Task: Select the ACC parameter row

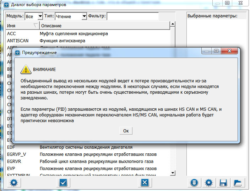Action: (x=88, y=34)
